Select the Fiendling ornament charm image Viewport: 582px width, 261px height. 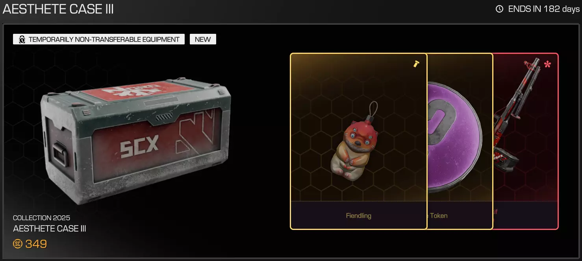point(355,142)
